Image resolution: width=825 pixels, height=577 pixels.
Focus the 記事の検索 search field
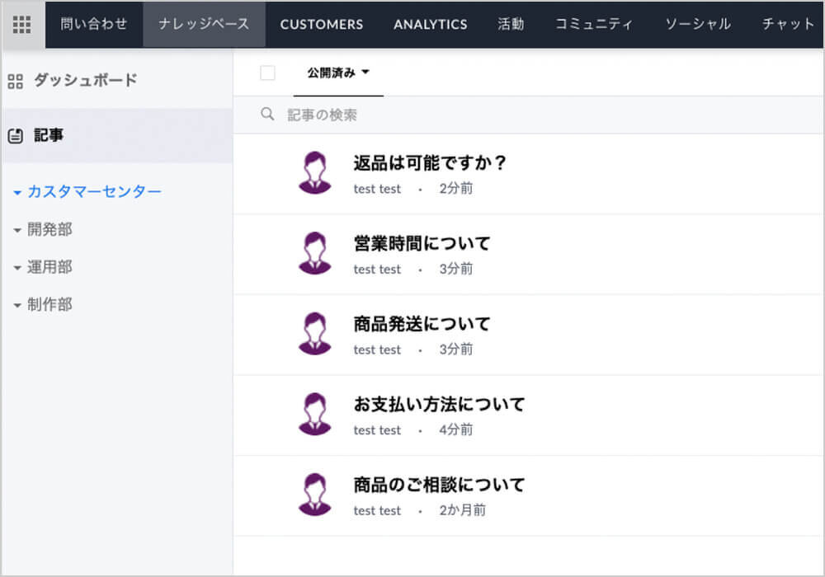[495, 115]
